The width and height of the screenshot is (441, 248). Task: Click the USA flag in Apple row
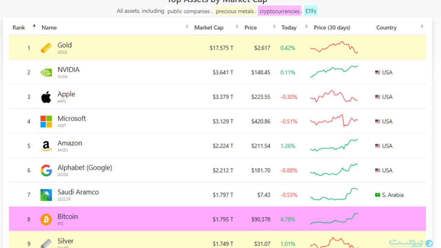click(x=378, y=97)
